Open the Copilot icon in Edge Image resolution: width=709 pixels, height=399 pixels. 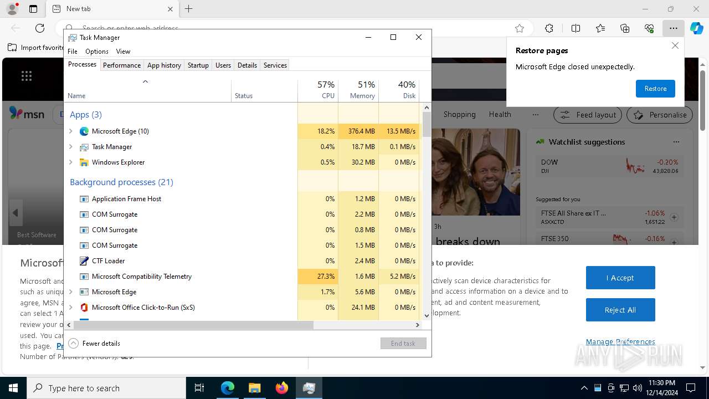point(696,28)
